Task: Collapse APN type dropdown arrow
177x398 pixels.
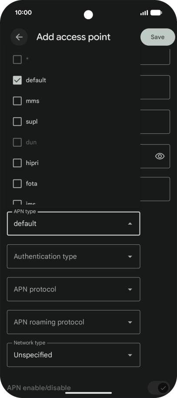Action: pyautogui.click(x=130, y=224)
